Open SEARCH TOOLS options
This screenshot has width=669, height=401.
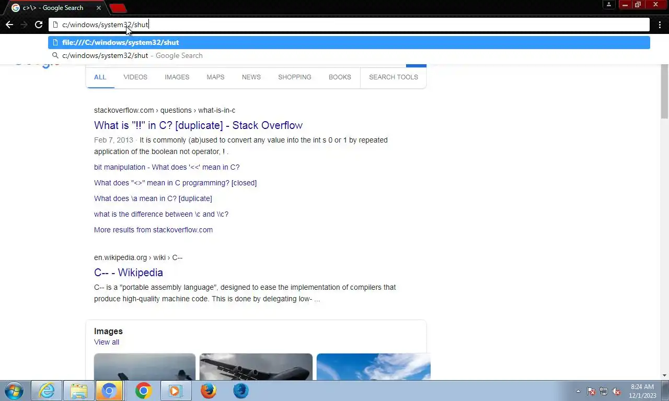click(394, 77)
